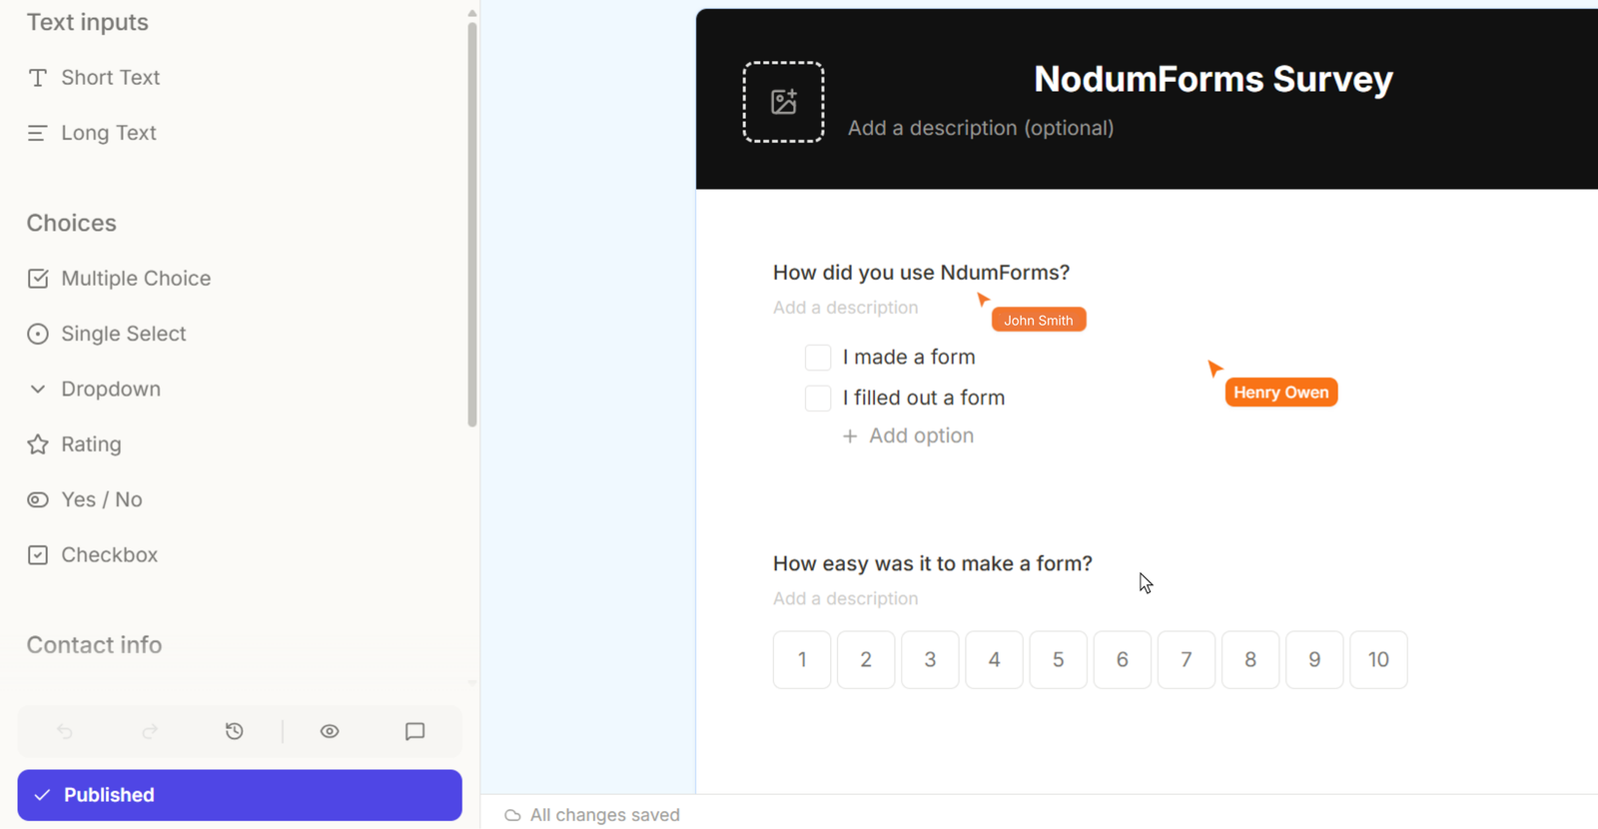Screen dimensions: 1598x829
Task: Click the redo arrow icon
Action: pyautogui.click(x=150, y=731)
